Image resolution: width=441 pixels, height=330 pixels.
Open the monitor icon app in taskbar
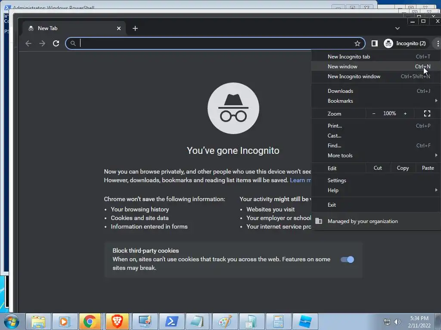pos(145,321)
